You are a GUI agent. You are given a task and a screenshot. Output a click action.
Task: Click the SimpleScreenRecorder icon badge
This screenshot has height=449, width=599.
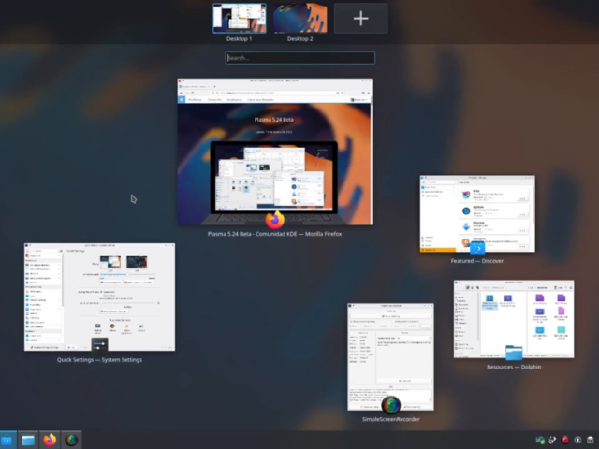[390, 405]
